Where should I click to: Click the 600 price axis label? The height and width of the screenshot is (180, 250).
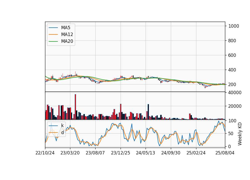pyautogui.click(x=232, y=55)
